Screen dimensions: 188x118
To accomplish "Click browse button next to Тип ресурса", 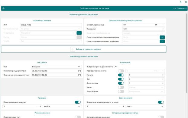I will click(79, 33).
